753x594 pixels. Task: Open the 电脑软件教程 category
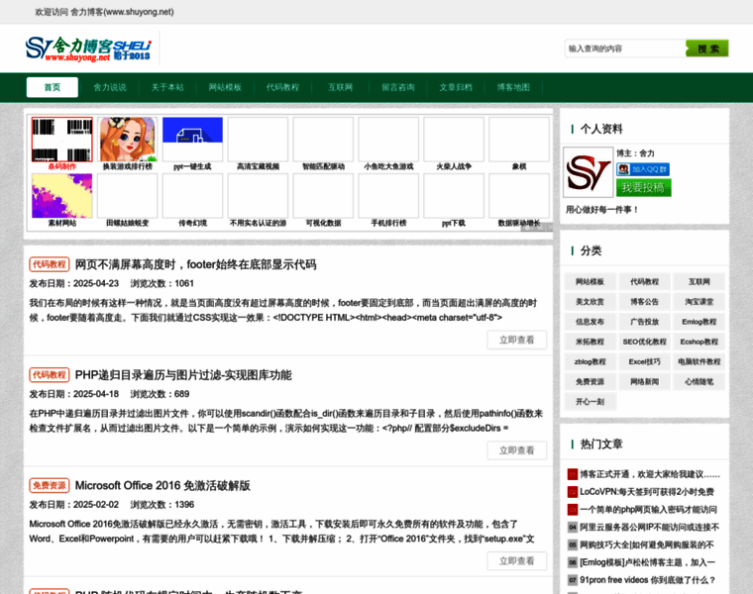tap(699, 361)
